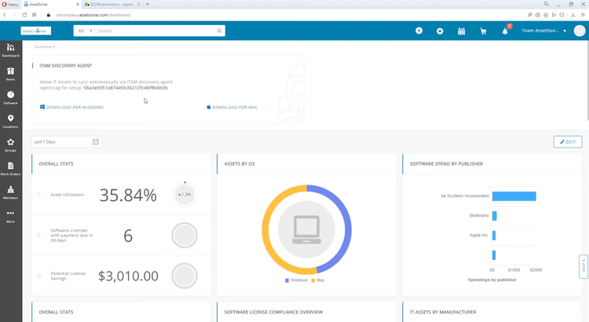Click the Dashboard breadcrumb
Image resolution: width=589 pixels, height=322 pixels.
44,47
